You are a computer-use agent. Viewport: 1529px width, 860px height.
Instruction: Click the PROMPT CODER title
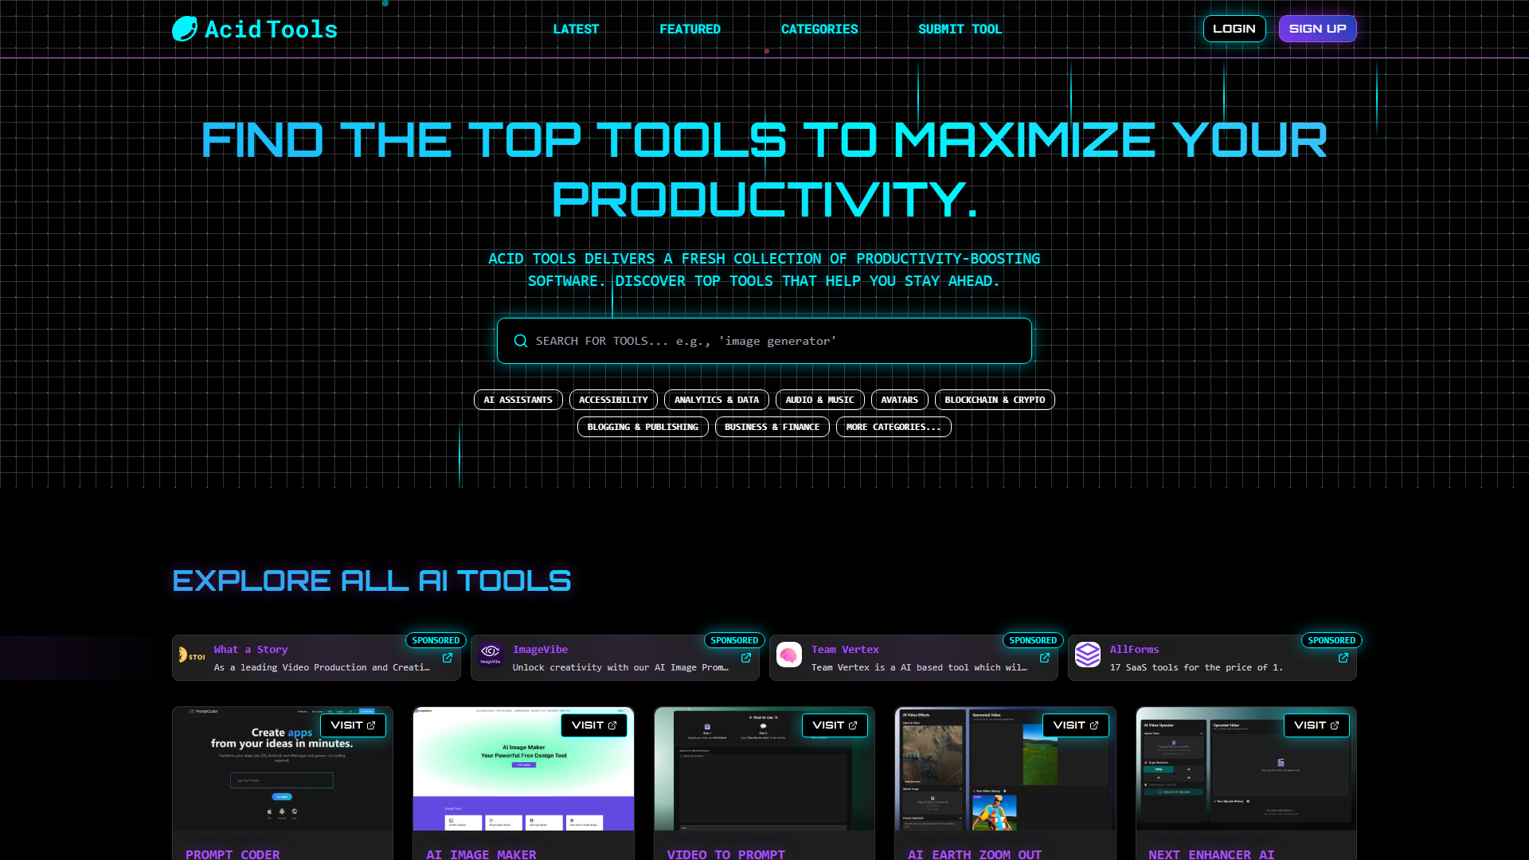233,854
